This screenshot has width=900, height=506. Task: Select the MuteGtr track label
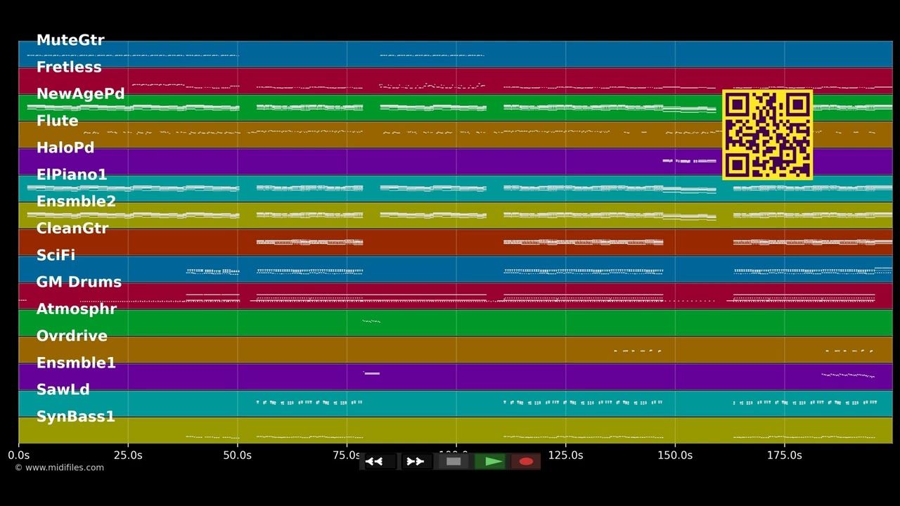[70, 40]
